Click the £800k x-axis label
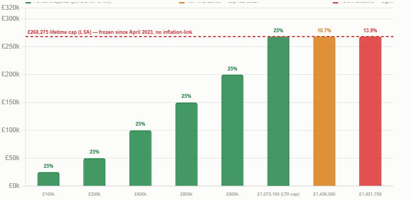Image resolution: width=412 pixels, height=200 pixels. coord(232,194)
